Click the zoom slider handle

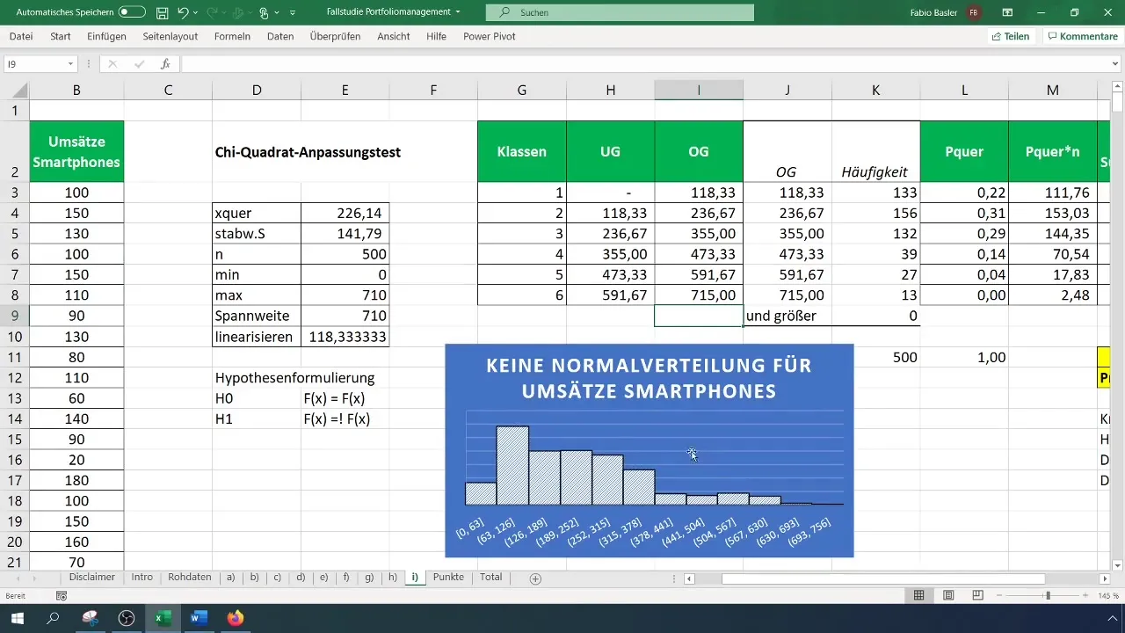click(1048, 596)
